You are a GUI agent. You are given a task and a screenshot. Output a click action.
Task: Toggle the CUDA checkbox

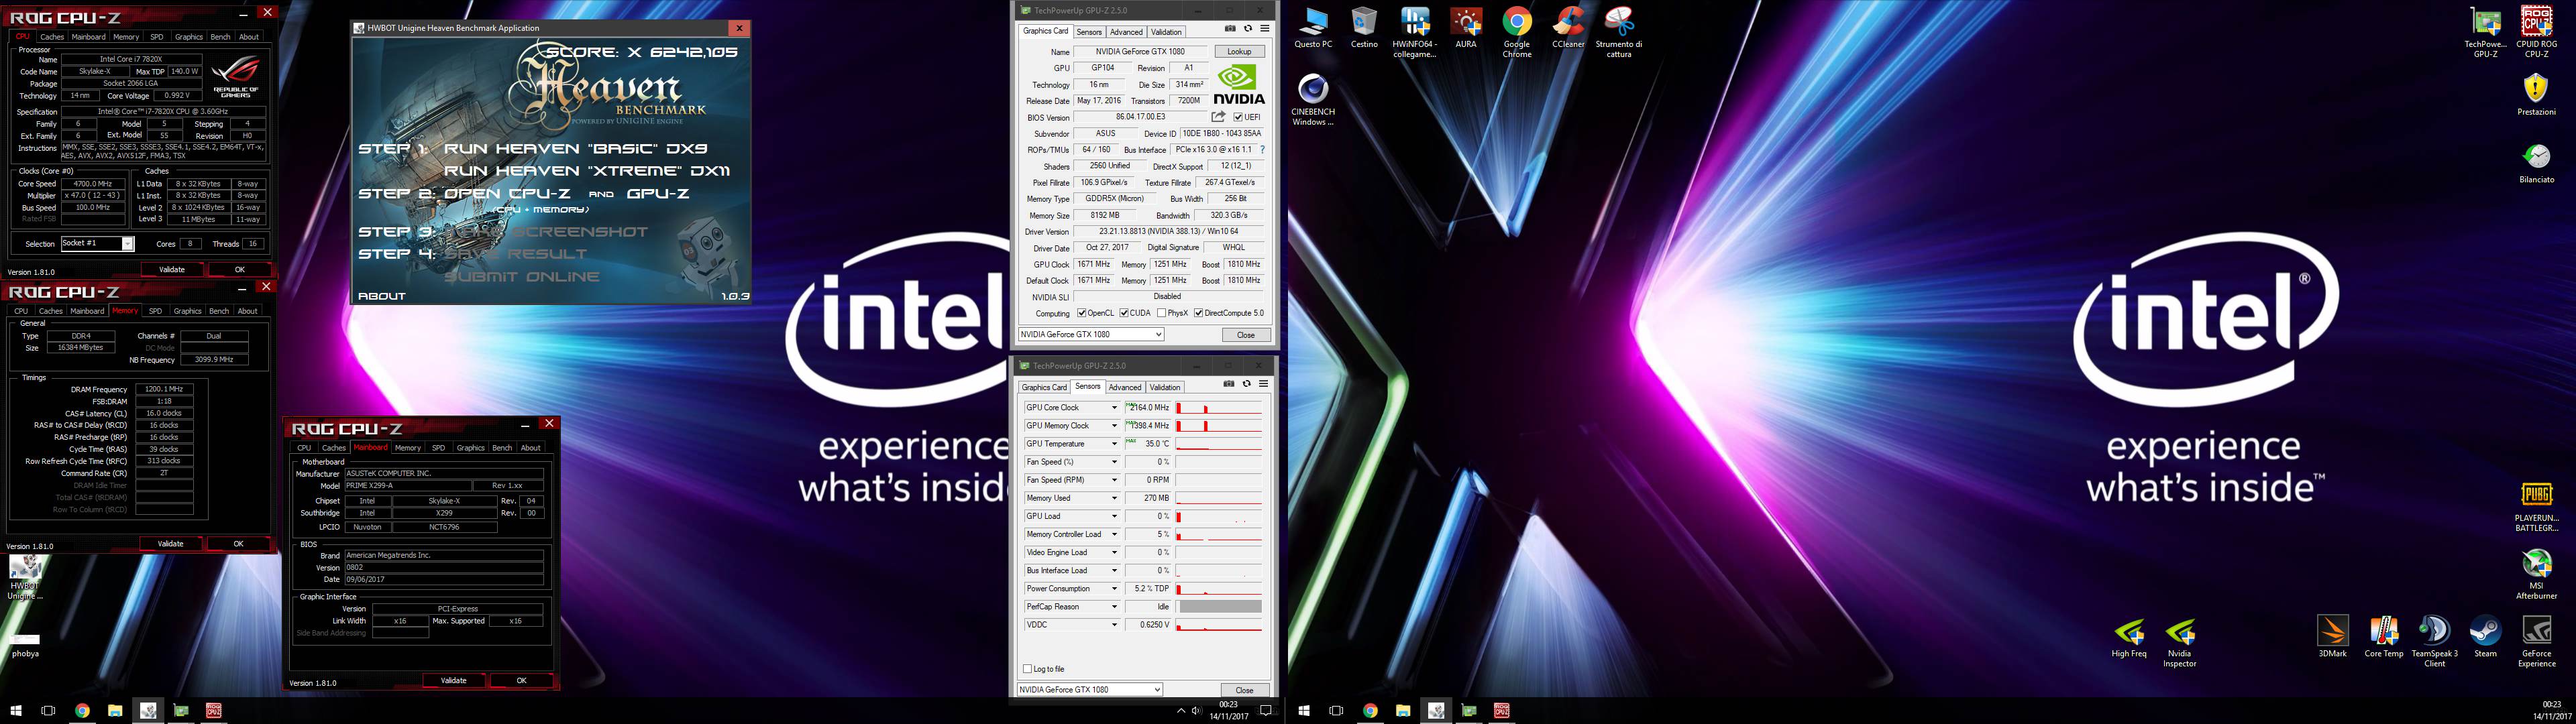pos(1124,313)
